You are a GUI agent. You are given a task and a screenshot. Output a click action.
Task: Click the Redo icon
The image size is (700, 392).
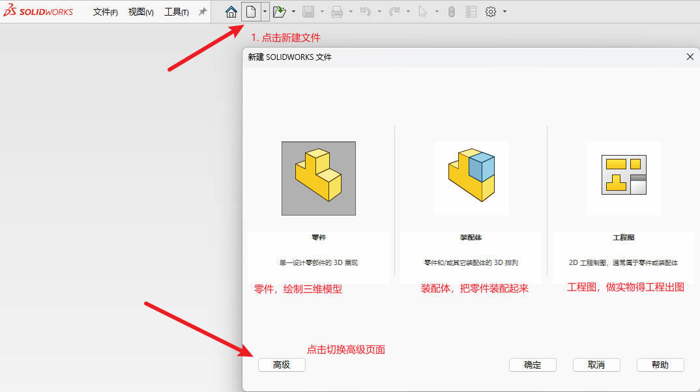click(394, 12)
